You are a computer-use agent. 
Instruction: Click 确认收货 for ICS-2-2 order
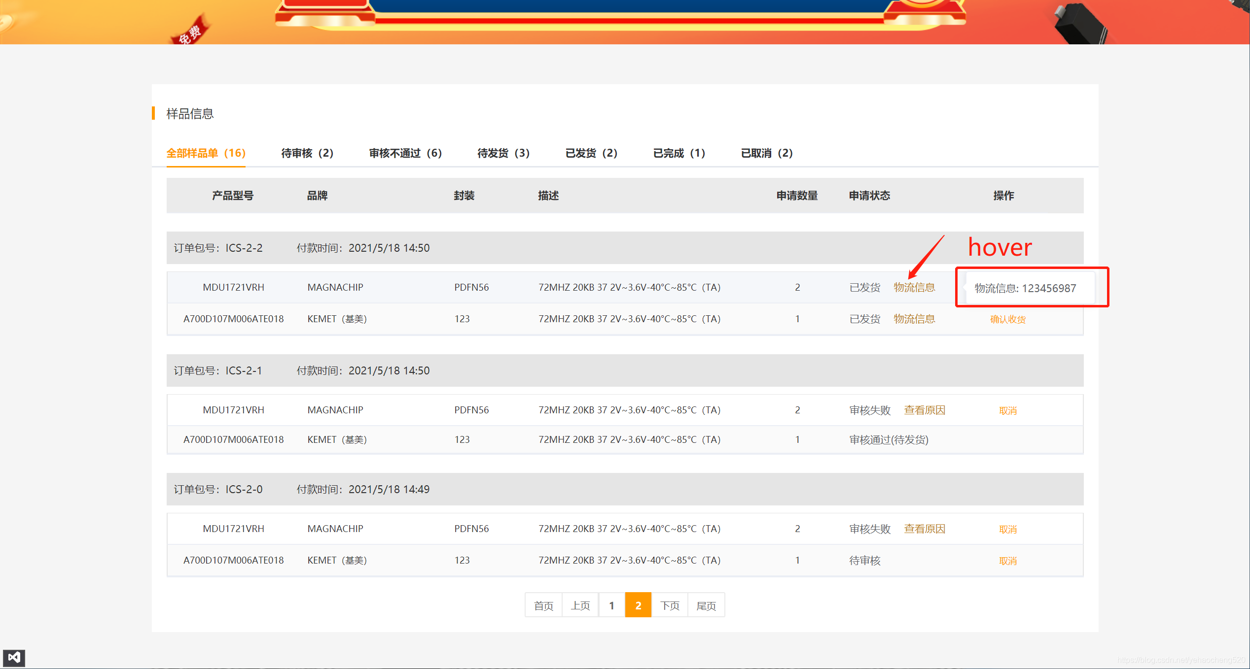[x=1007, y=319]
